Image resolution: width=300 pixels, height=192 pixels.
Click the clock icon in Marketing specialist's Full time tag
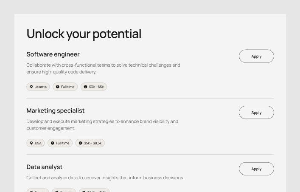53,143
